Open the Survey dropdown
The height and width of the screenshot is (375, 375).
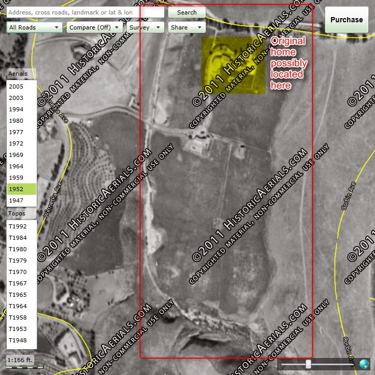coord(145,27)
